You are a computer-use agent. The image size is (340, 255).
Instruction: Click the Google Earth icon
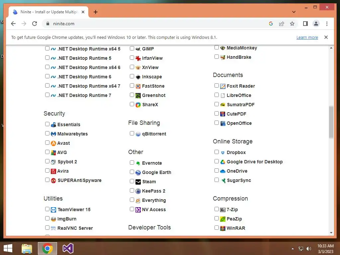click(x=138, y=172)
